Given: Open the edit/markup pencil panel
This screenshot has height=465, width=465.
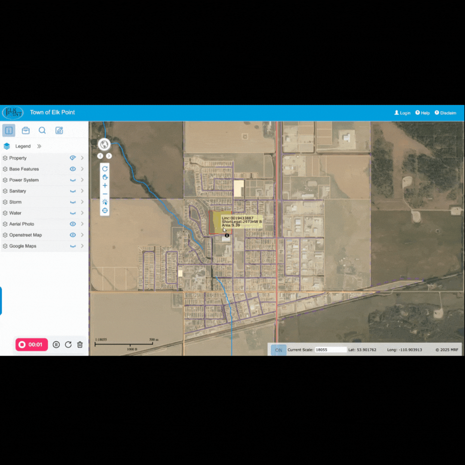Looking at the screenshot, I should tap(59, 130).
